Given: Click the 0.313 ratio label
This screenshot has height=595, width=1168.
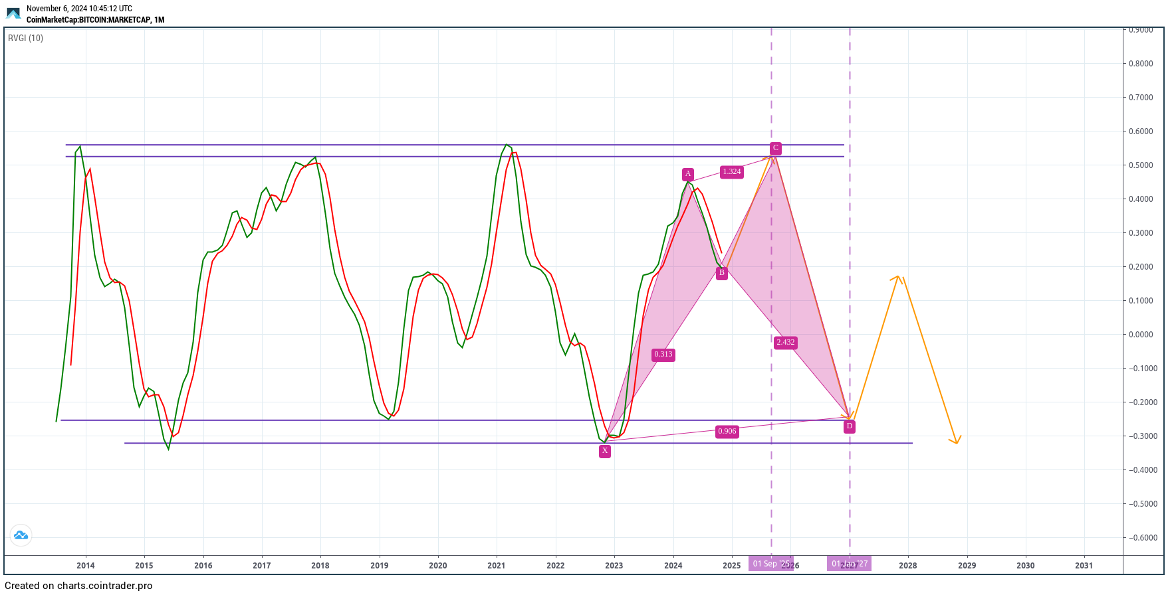Looking at the screenshot, I should point(663,355).
